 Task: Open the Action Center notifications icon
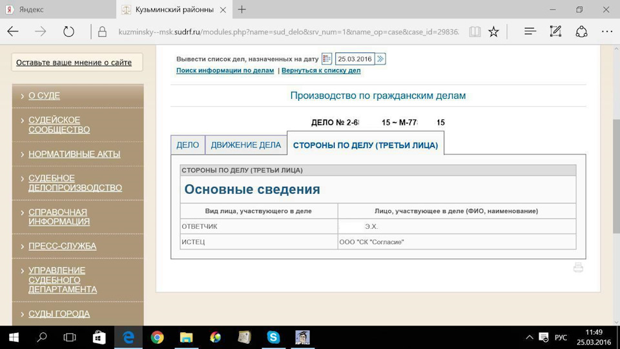click(x=544, y=337)
